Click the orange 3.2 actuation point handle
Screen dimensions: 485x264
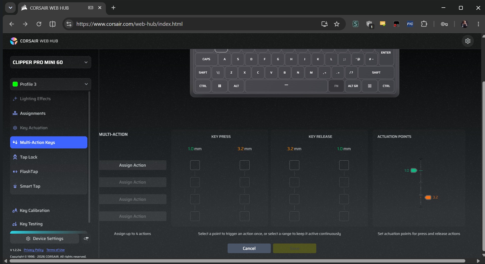pyautogui.click(x=428, y=197)
